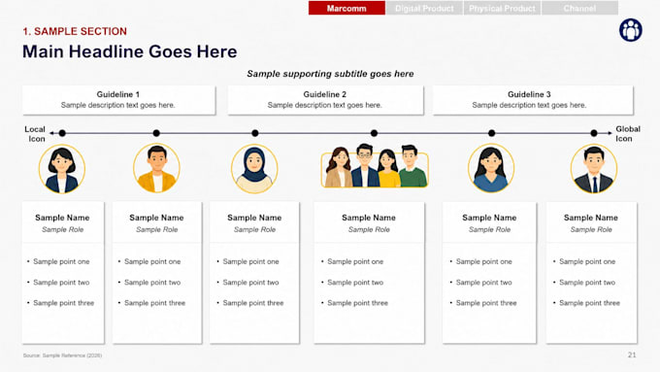Click Sample Role under navy-blazer woman card

pos(63,229)
